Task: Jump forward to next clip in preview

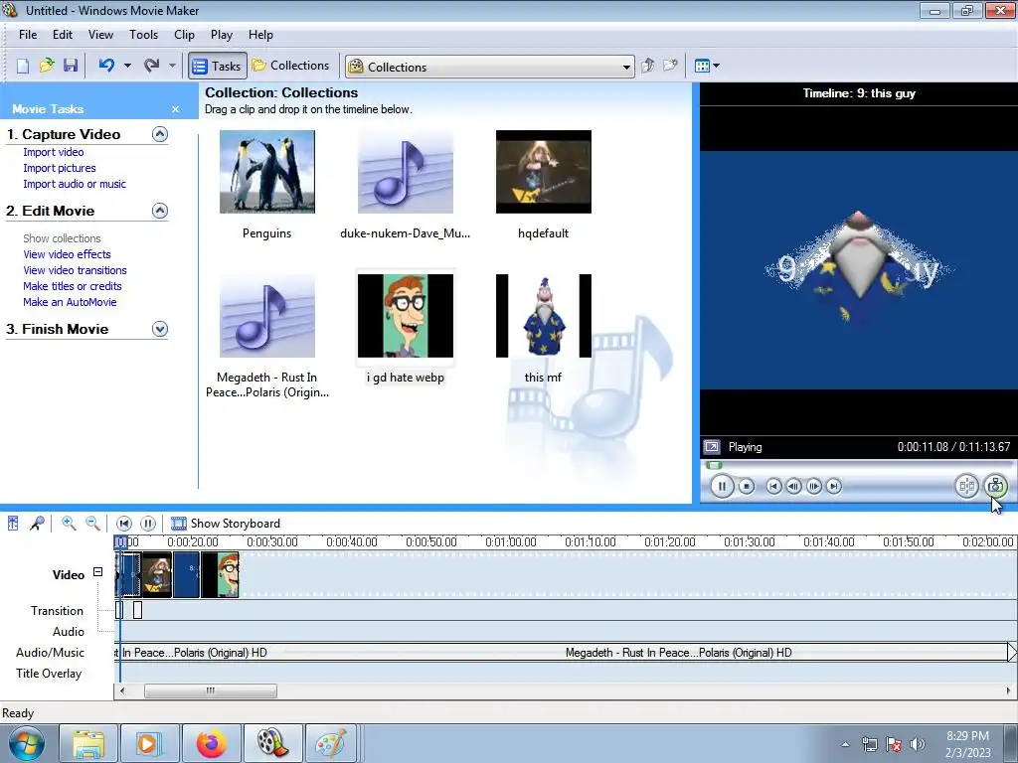Action: click(834, 486)
